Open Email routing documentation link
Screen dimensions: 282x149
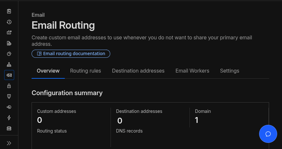coord(71,54)
